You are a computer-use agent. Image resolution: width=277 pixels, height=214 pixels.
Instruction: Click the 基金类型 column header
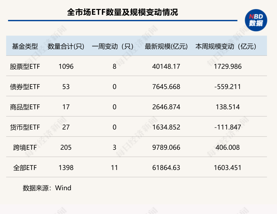click(x=25, y=46)
